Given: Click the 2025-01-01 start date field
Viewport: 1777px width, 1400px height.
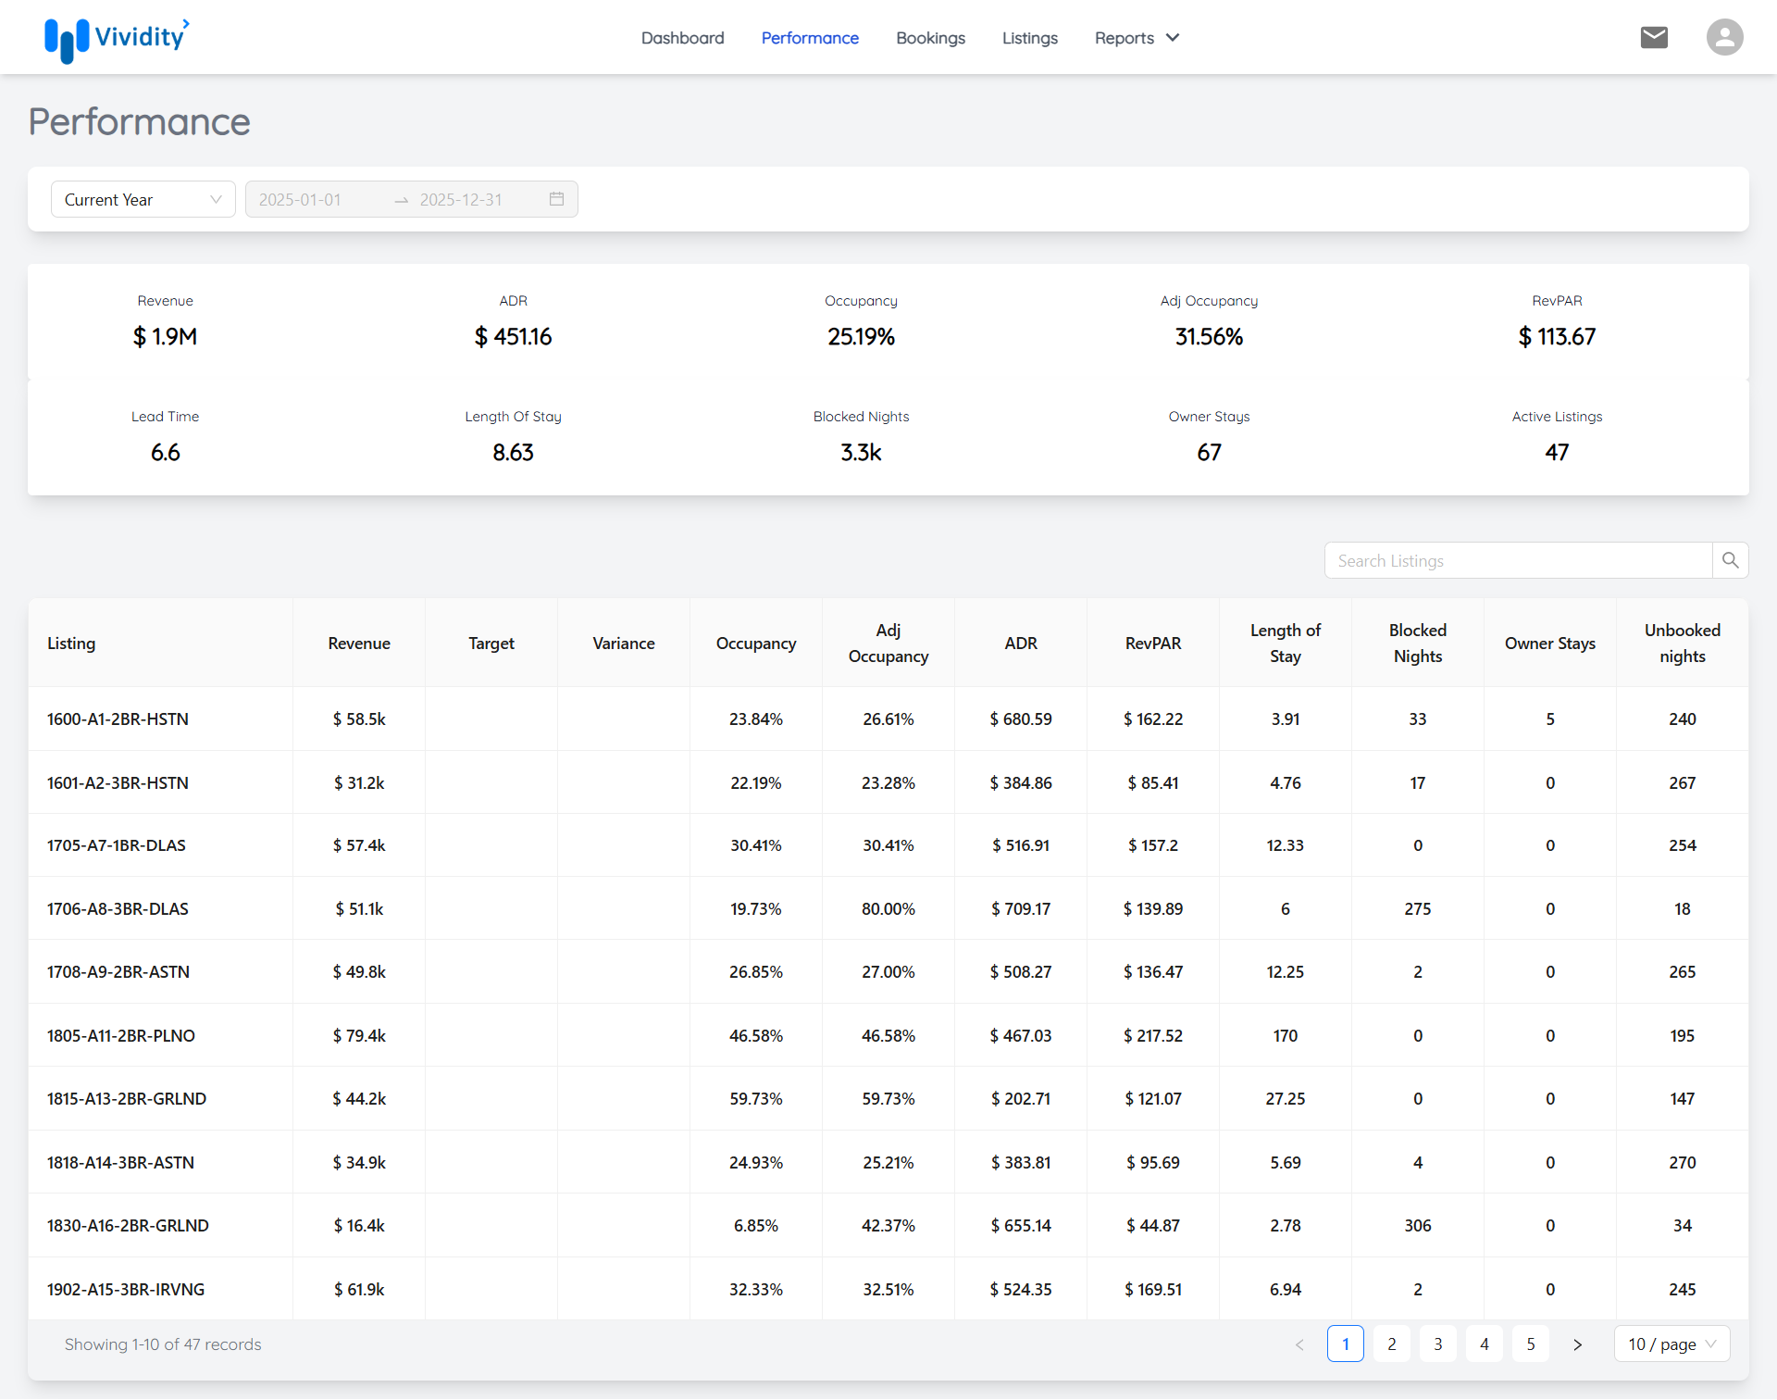Looking at the screenshot, I should tap(315, 199).
